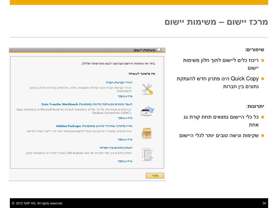
Task: Click the 2012 SAP AG copyright text
Action: click(37, 203)
